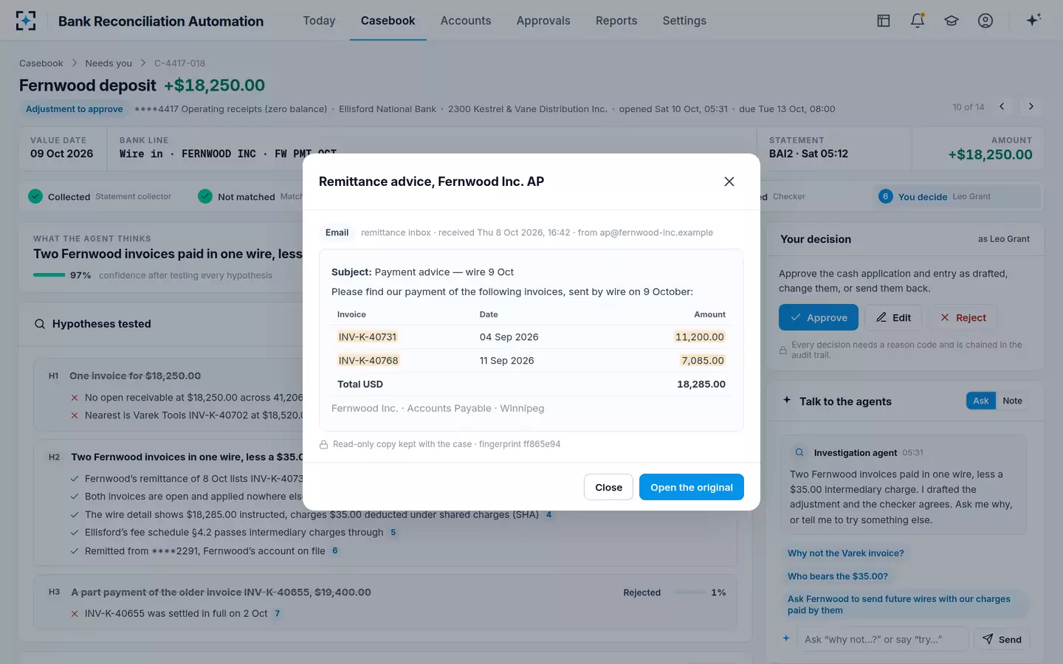1063x664 pixels.
Task: Open the Today tab
Action: click(319, 21)
